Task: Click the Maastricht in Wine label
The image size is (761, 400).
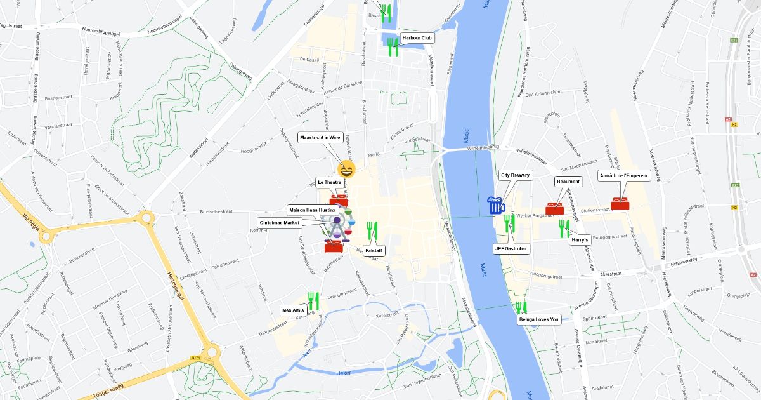Action: pos(320,137)
